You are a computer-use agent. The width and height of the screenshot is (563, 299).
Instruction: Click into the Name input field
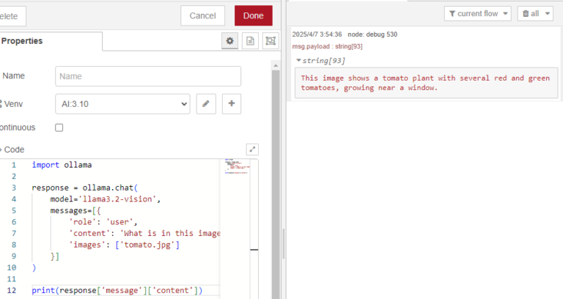[148, 76]
